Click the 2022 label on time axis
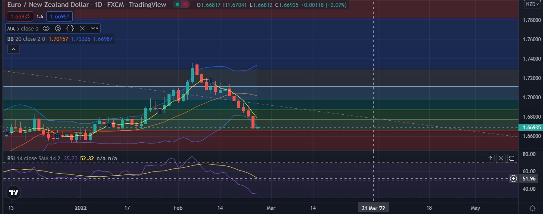Screen dimensions: 543x214 click(81, 208)
